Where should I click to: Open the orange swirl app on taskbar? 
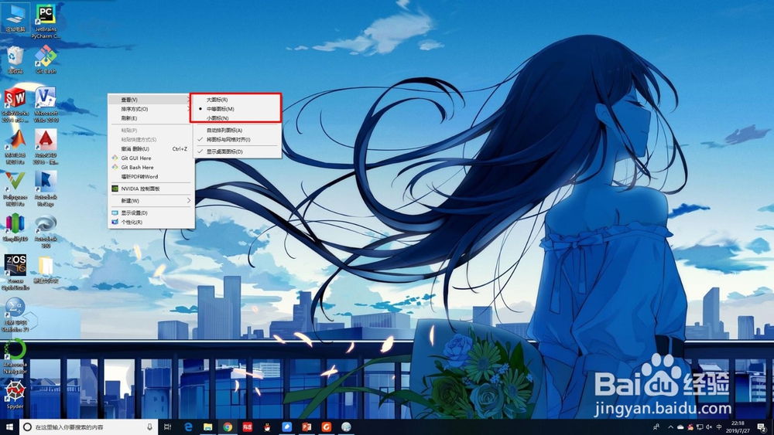327,427
